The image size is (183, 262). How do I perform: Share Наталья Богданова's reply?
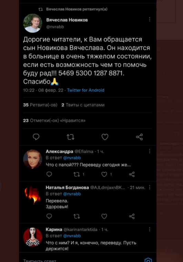(132, 216)
